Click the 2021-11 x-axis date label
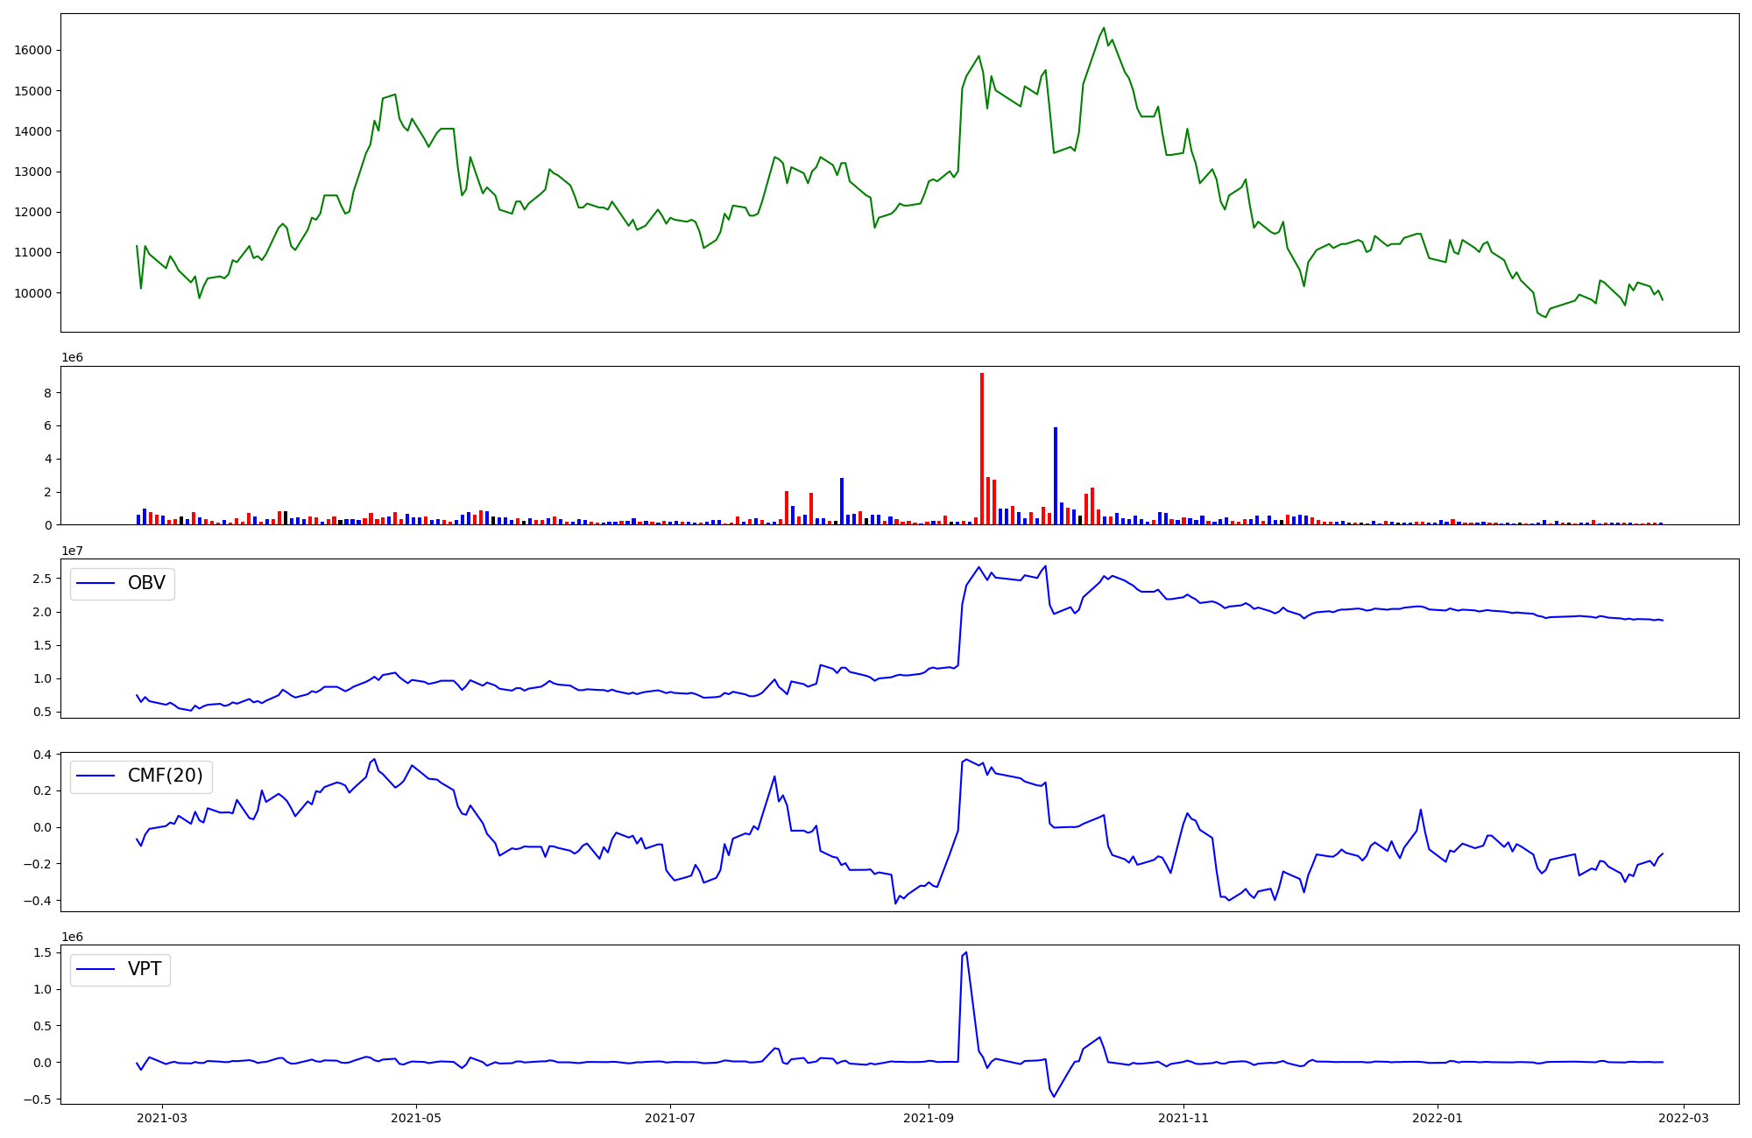 point(1183,1118)
